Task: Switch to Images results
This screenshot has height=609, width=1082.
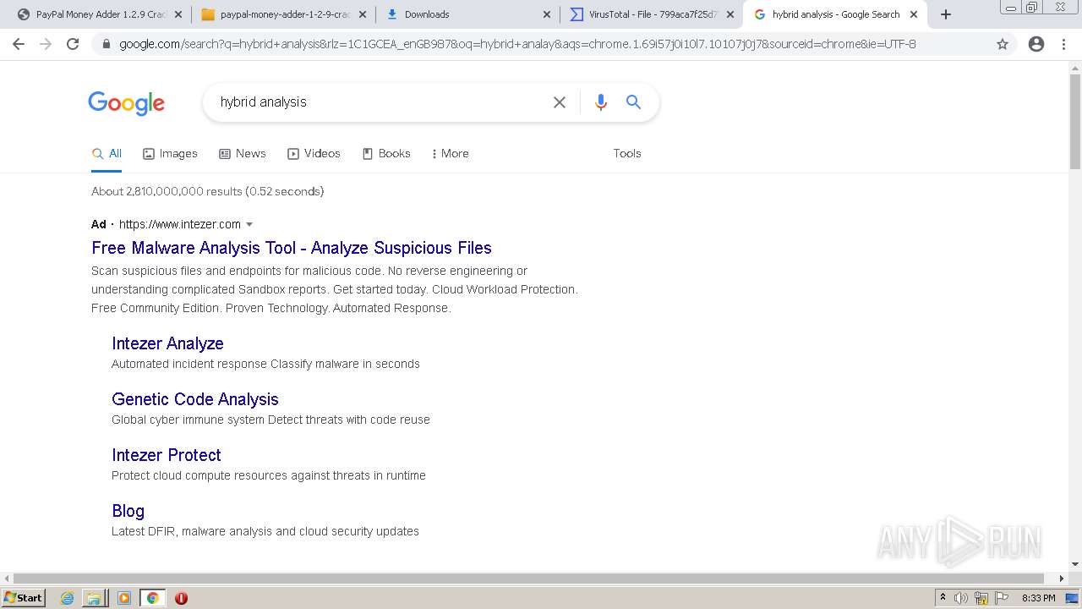Action: click(x=170, y=154)
